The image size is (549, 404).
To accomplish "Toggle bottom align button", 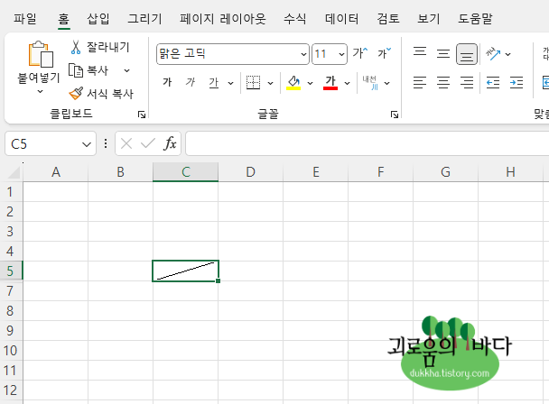I will coord(466,54).
